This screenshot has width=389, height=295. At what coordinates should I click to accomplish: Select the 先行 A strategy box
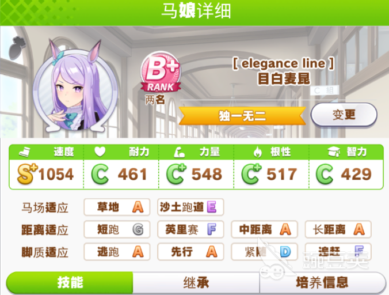coord(190,252)
